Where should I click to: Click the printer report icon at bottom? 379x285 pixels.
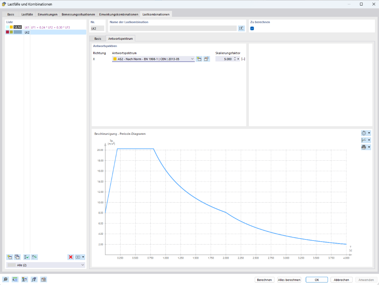click(43, 280)
